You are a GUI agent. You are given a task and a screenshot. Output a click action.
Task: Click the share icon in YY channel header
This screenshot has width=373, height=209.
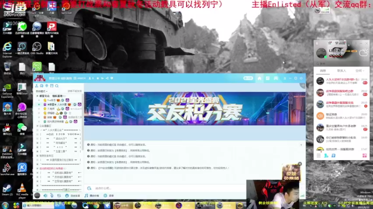107,78
